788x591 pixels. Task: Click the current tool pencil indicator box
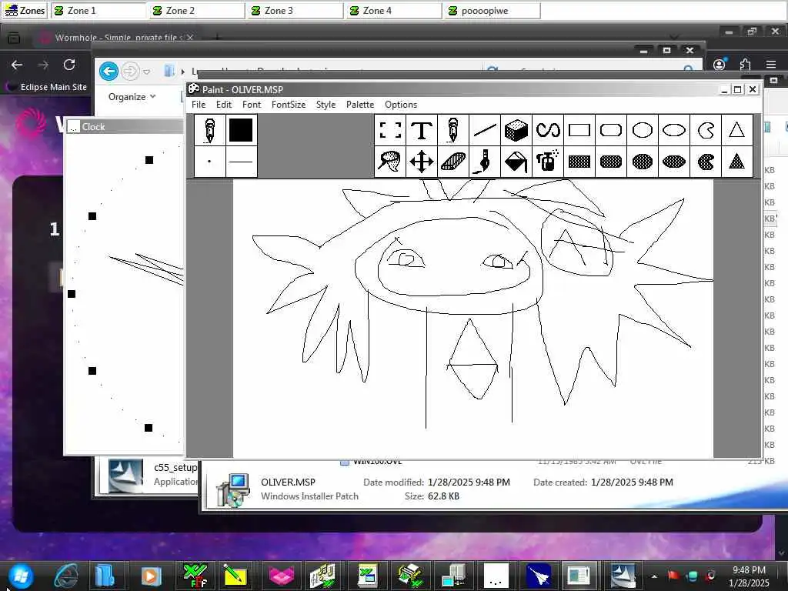(x=209, y=130)
